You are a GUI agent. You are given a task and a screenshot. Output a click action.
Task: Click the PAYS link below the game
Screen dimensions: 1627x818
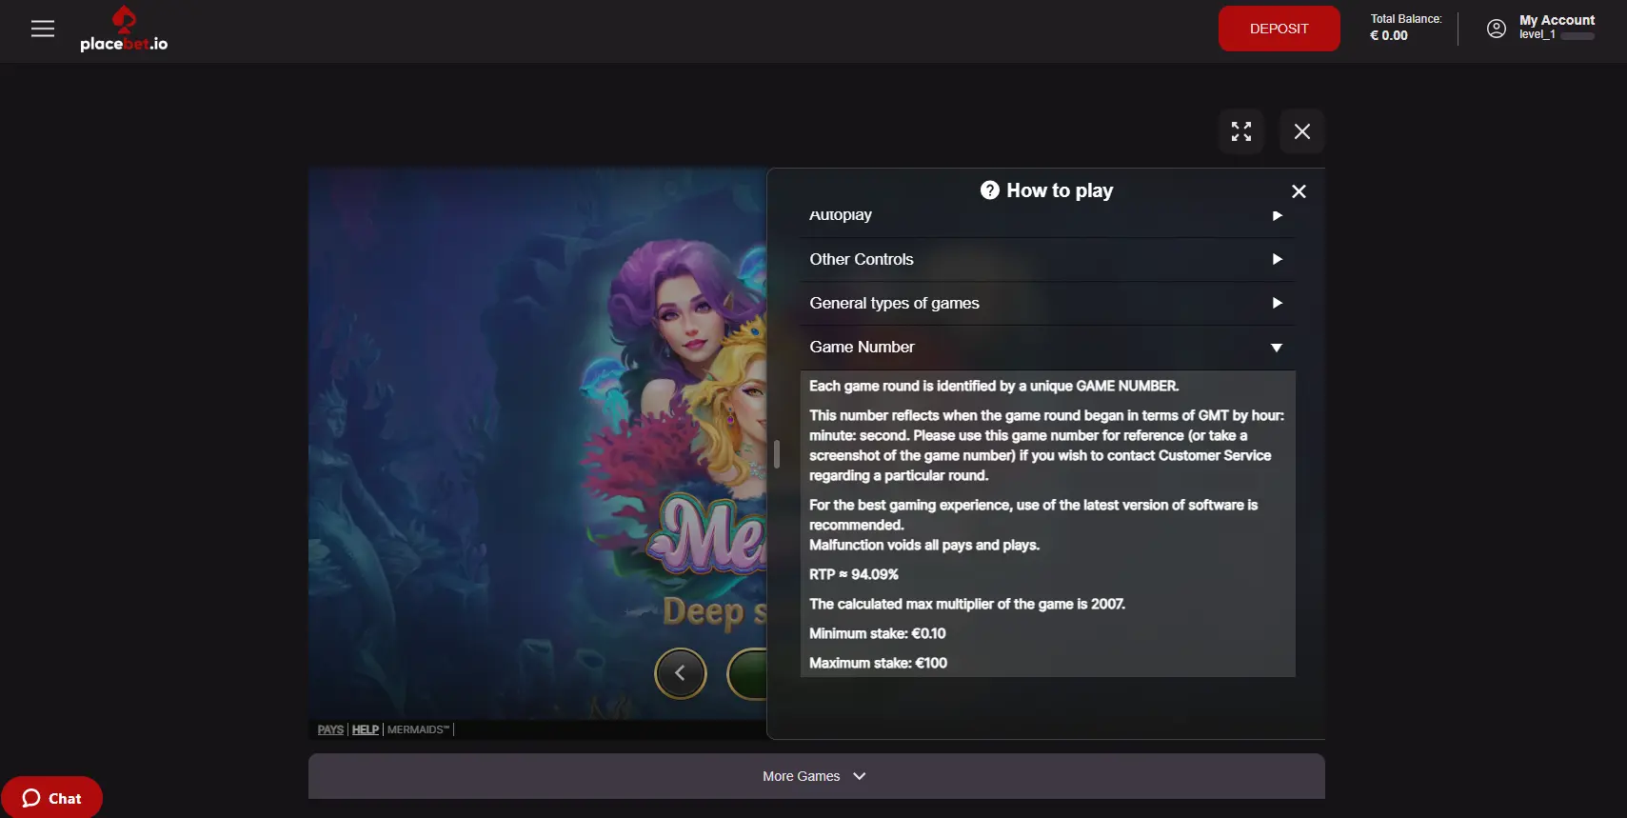330,729
